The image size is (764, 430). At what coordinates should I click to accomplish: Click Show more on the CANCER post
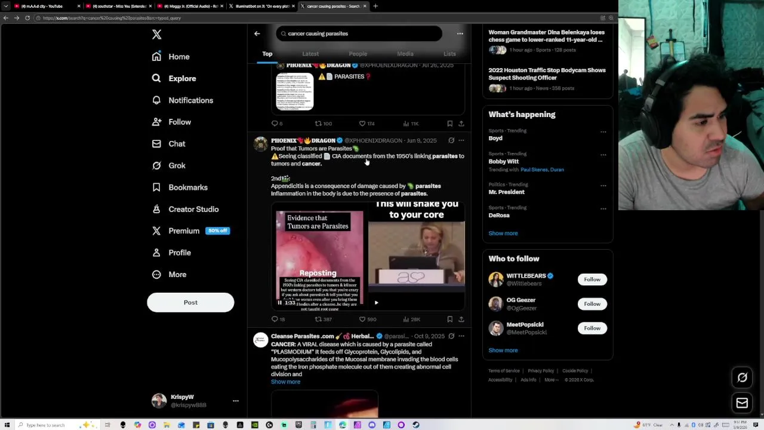pos(285,382)
